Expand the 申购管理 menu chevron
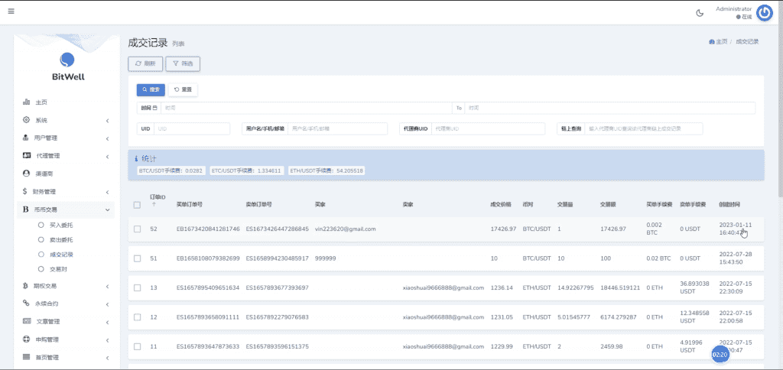Viewport: 783px width, 370px height. 107,340
